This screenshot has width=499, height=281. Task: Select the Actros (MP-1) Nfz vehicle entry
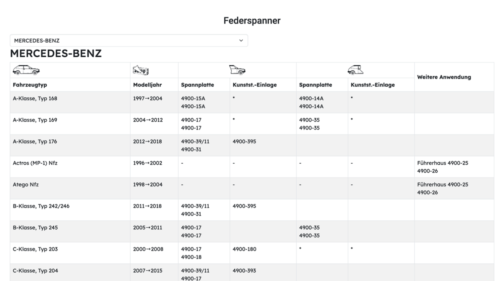pos(35,163)
